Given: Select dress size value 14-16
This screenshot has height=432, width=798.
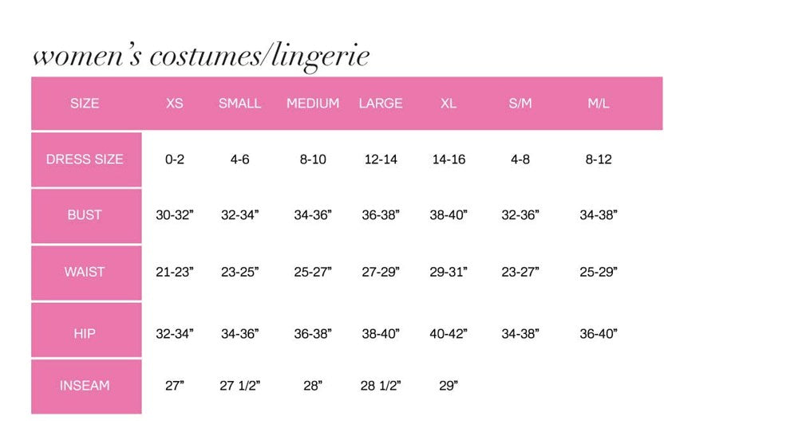Looking at the screenshot, I should coord(448,159).
